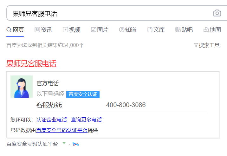Expand the green dropdown arrow beside 百度安全号码认证平台

click(x=64, y=143)
